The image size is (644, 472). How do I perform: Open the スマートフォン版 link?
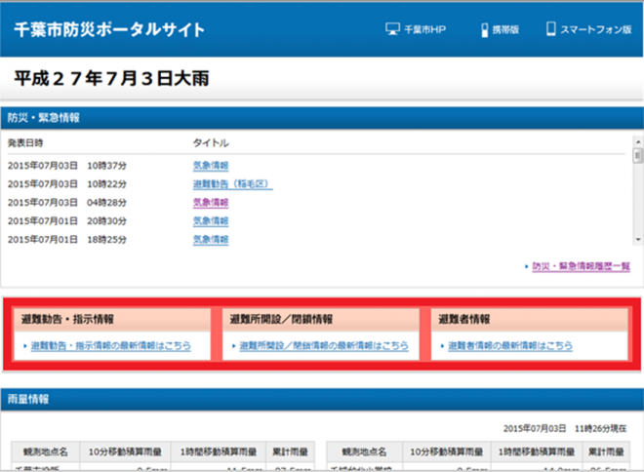pos(596,29)
